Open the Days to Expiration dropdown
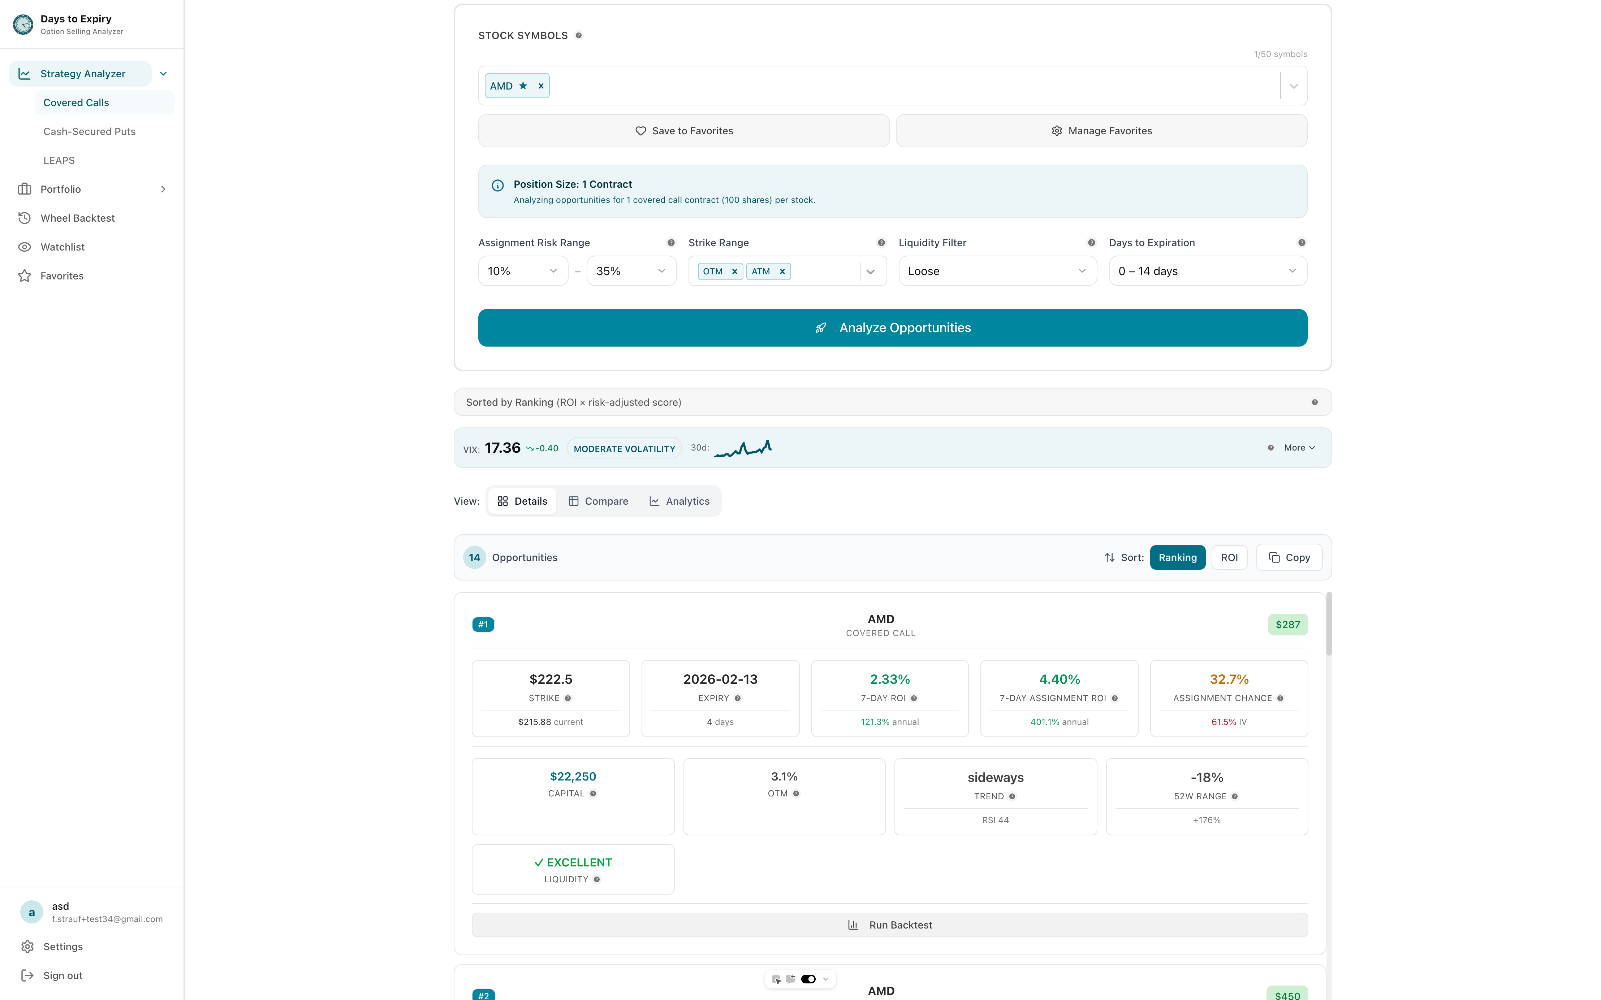This screenshot has height=1000, width=1601. [x=1207, y=270]
